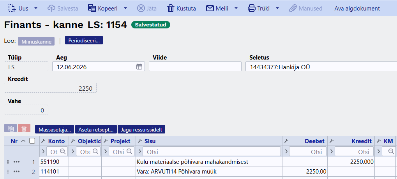Click the Konto column filter search icon
The height and width of the screenshot is (179, 397).
[63, 151]
